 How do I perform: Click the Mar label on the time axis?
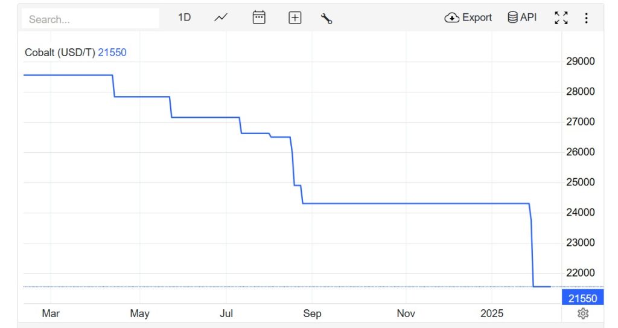[x=51, y=314]
